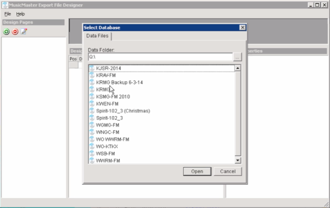Click the green add design page icon
330x208 pixels.
click(6, 32)
